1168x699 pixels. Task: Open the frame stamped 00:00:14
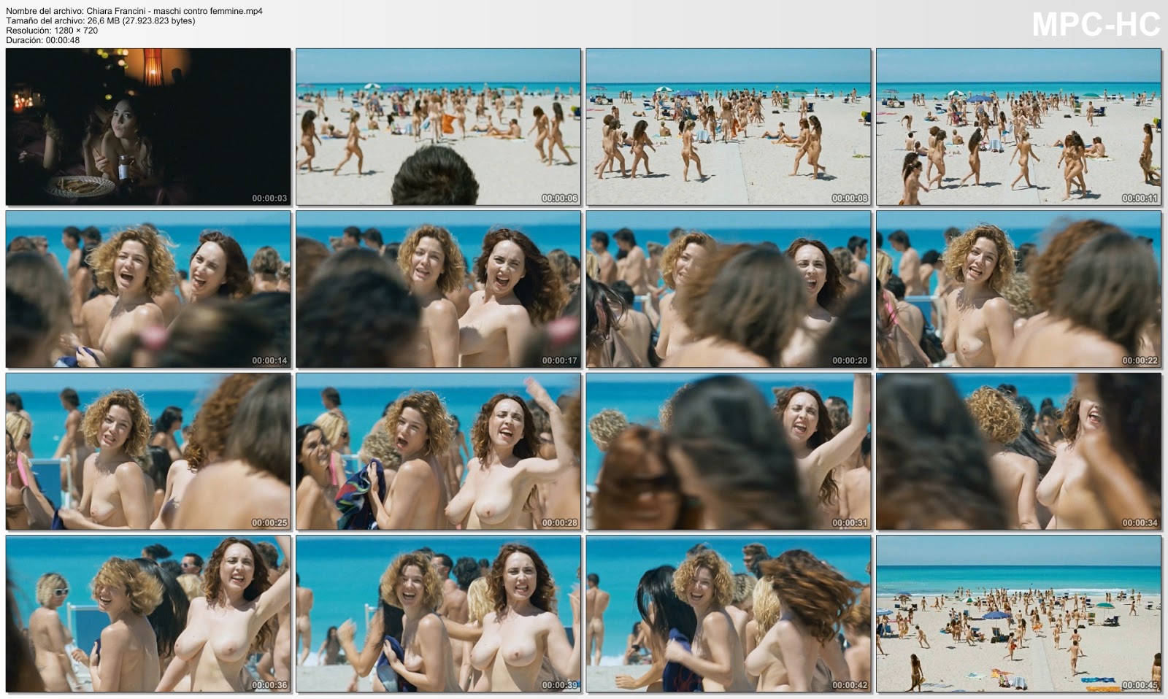pos(148,290)
